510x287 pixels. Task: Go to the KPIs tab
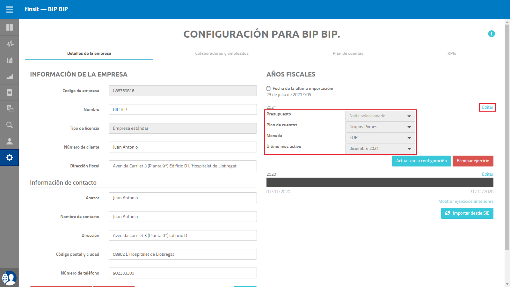(x=452, y=54)
